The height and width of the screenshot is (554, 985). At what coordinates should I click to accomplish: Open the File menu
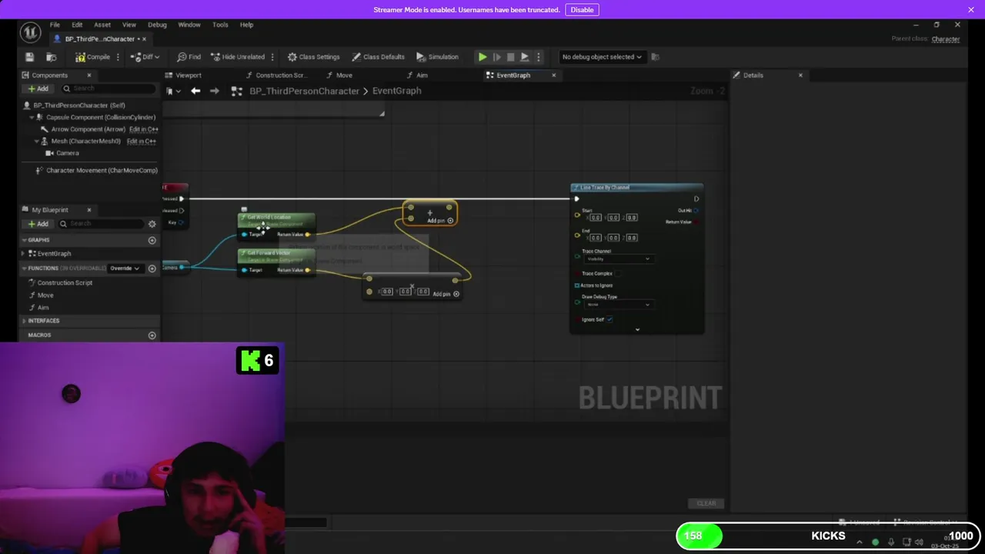[55, 25]
